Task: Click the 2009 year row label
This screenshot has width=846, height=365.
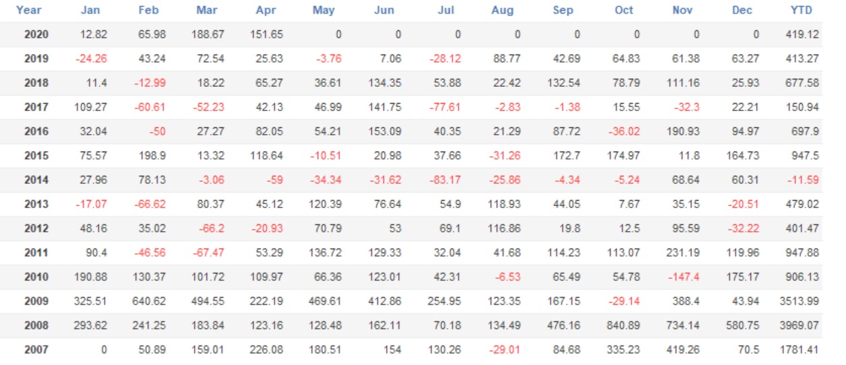Action: [x=36, y=301]
